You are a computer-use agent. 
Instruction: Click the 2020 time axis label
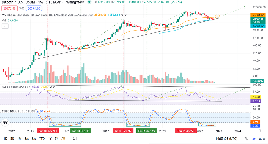tap(162, 131)
